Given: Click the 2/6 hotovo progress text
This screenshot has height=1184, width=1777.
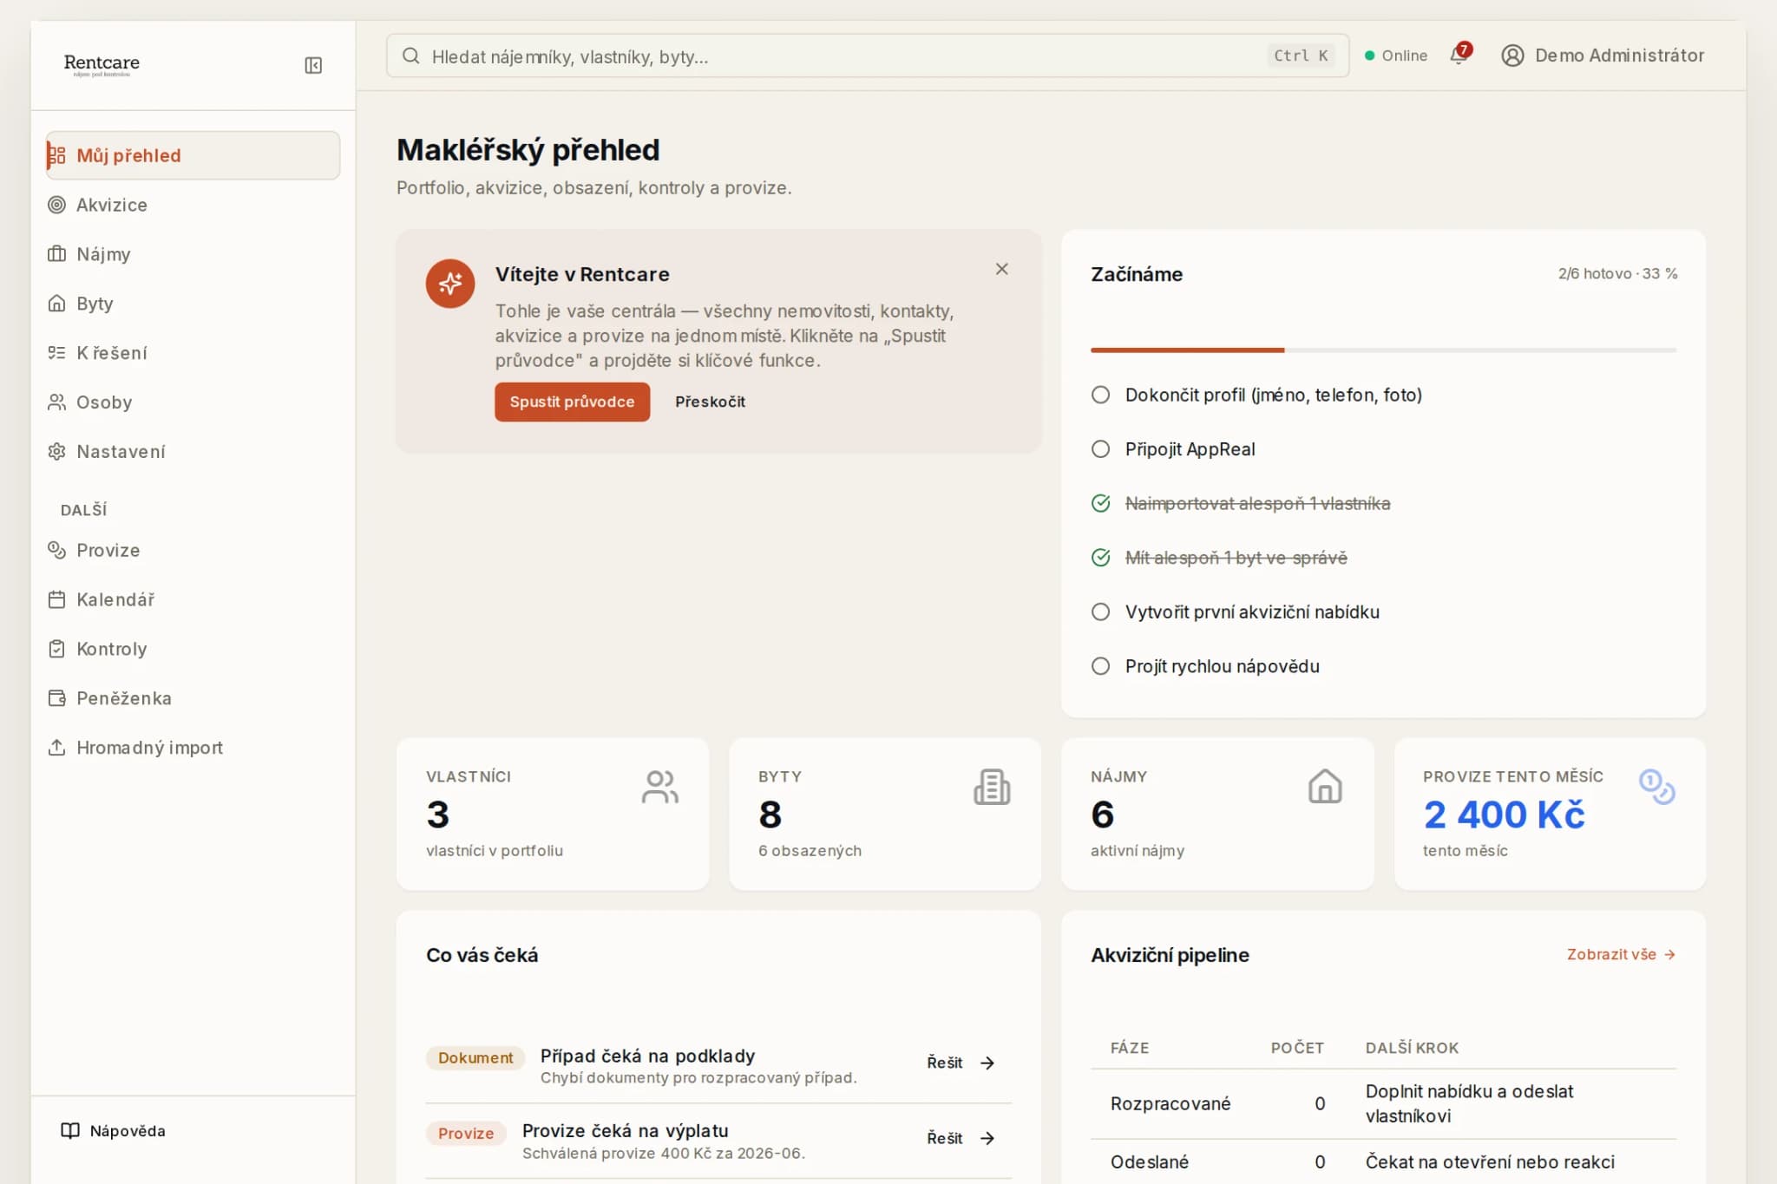Looking at the screenshot, I should click(1617, 274).
